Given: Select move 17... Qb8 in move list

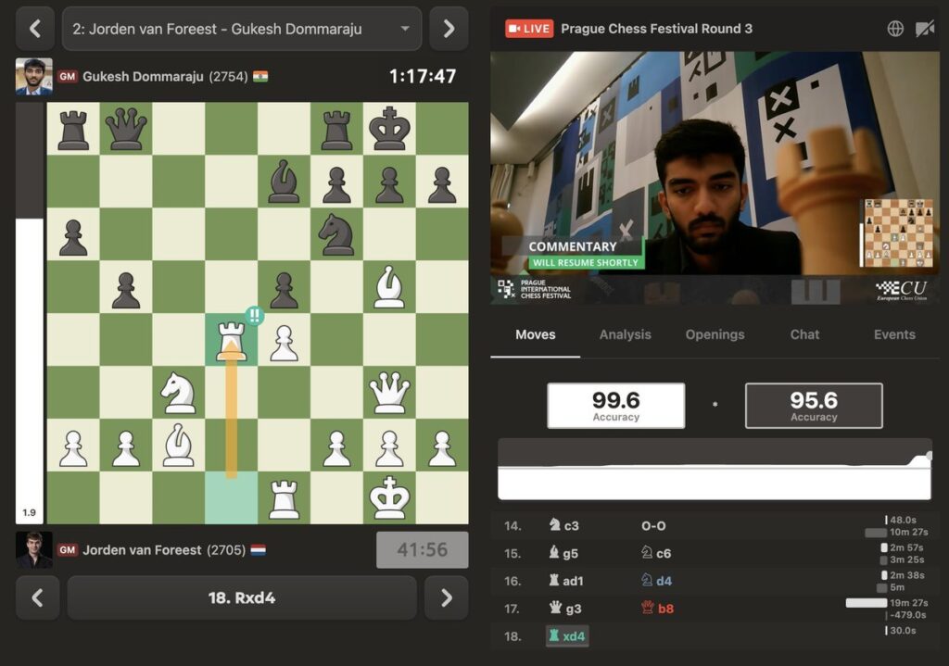Looking at the screenshot, I should pos(657,608).
